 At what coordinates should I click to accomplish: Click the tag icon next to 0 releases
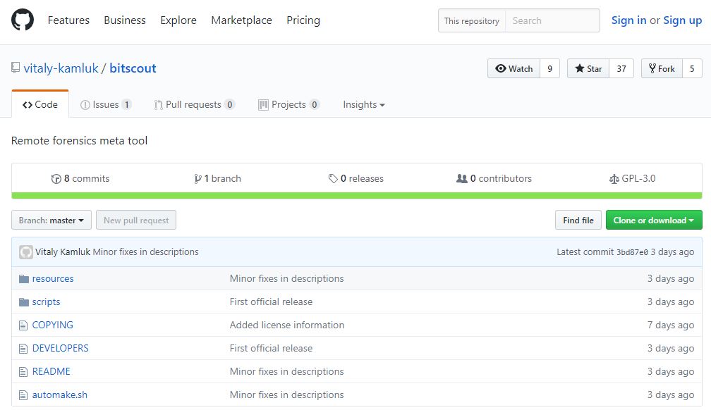point(333,178)
